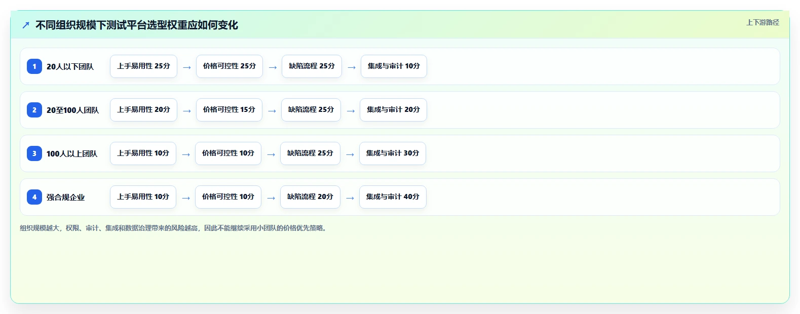Click the 集成与审计 20分 chip
The height and width of the screenshot is (314, 800).
click(x=393, y=110)
